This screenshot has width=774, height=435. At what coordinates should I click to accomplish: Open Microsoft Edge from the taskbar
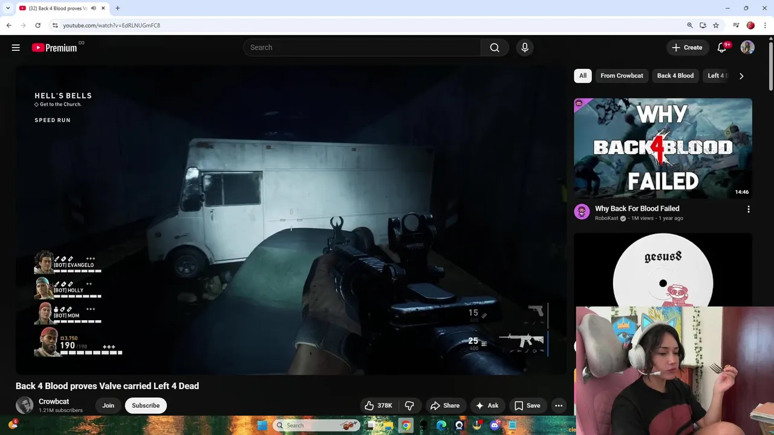pos(441,425)
